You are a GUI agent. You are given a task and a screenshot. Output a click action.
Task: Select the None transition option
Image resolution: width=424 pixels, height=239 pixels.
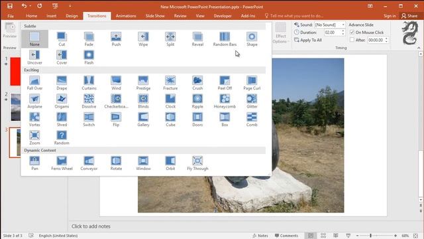tap(34, 39)
